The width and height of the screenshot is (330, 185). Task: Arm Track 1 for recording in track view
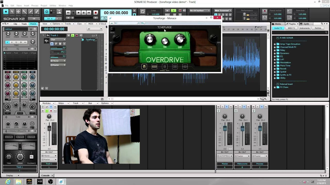pyautogui.click(x=77, y=35)
